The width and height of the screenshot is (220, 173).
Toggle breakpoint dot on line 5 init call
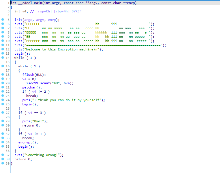3,20
